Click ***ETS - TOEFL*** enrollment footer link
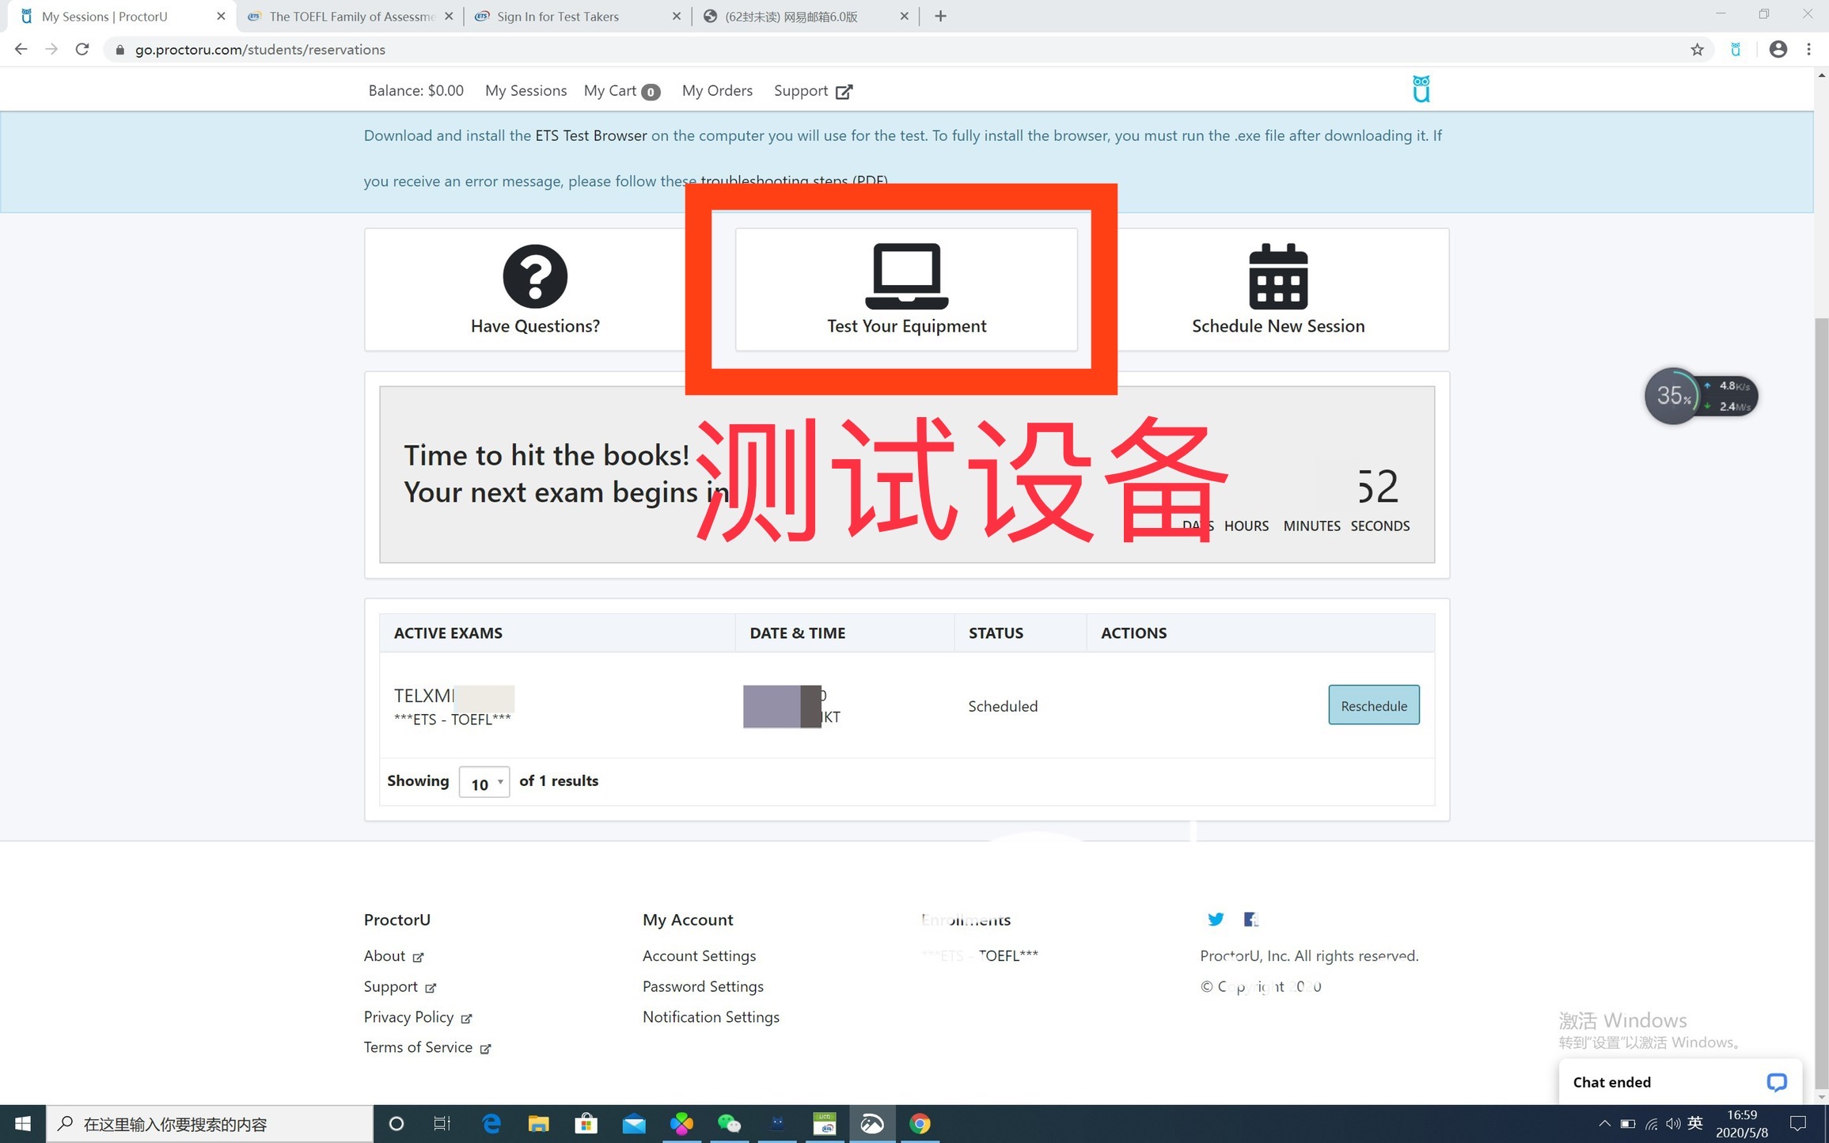Viewport: 1829px width, 1143px height. [x=980, y=956]
